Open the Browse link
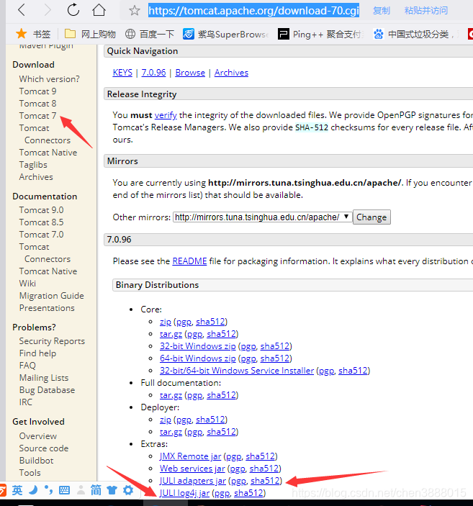Screen dimensions: 473x506 190,73
